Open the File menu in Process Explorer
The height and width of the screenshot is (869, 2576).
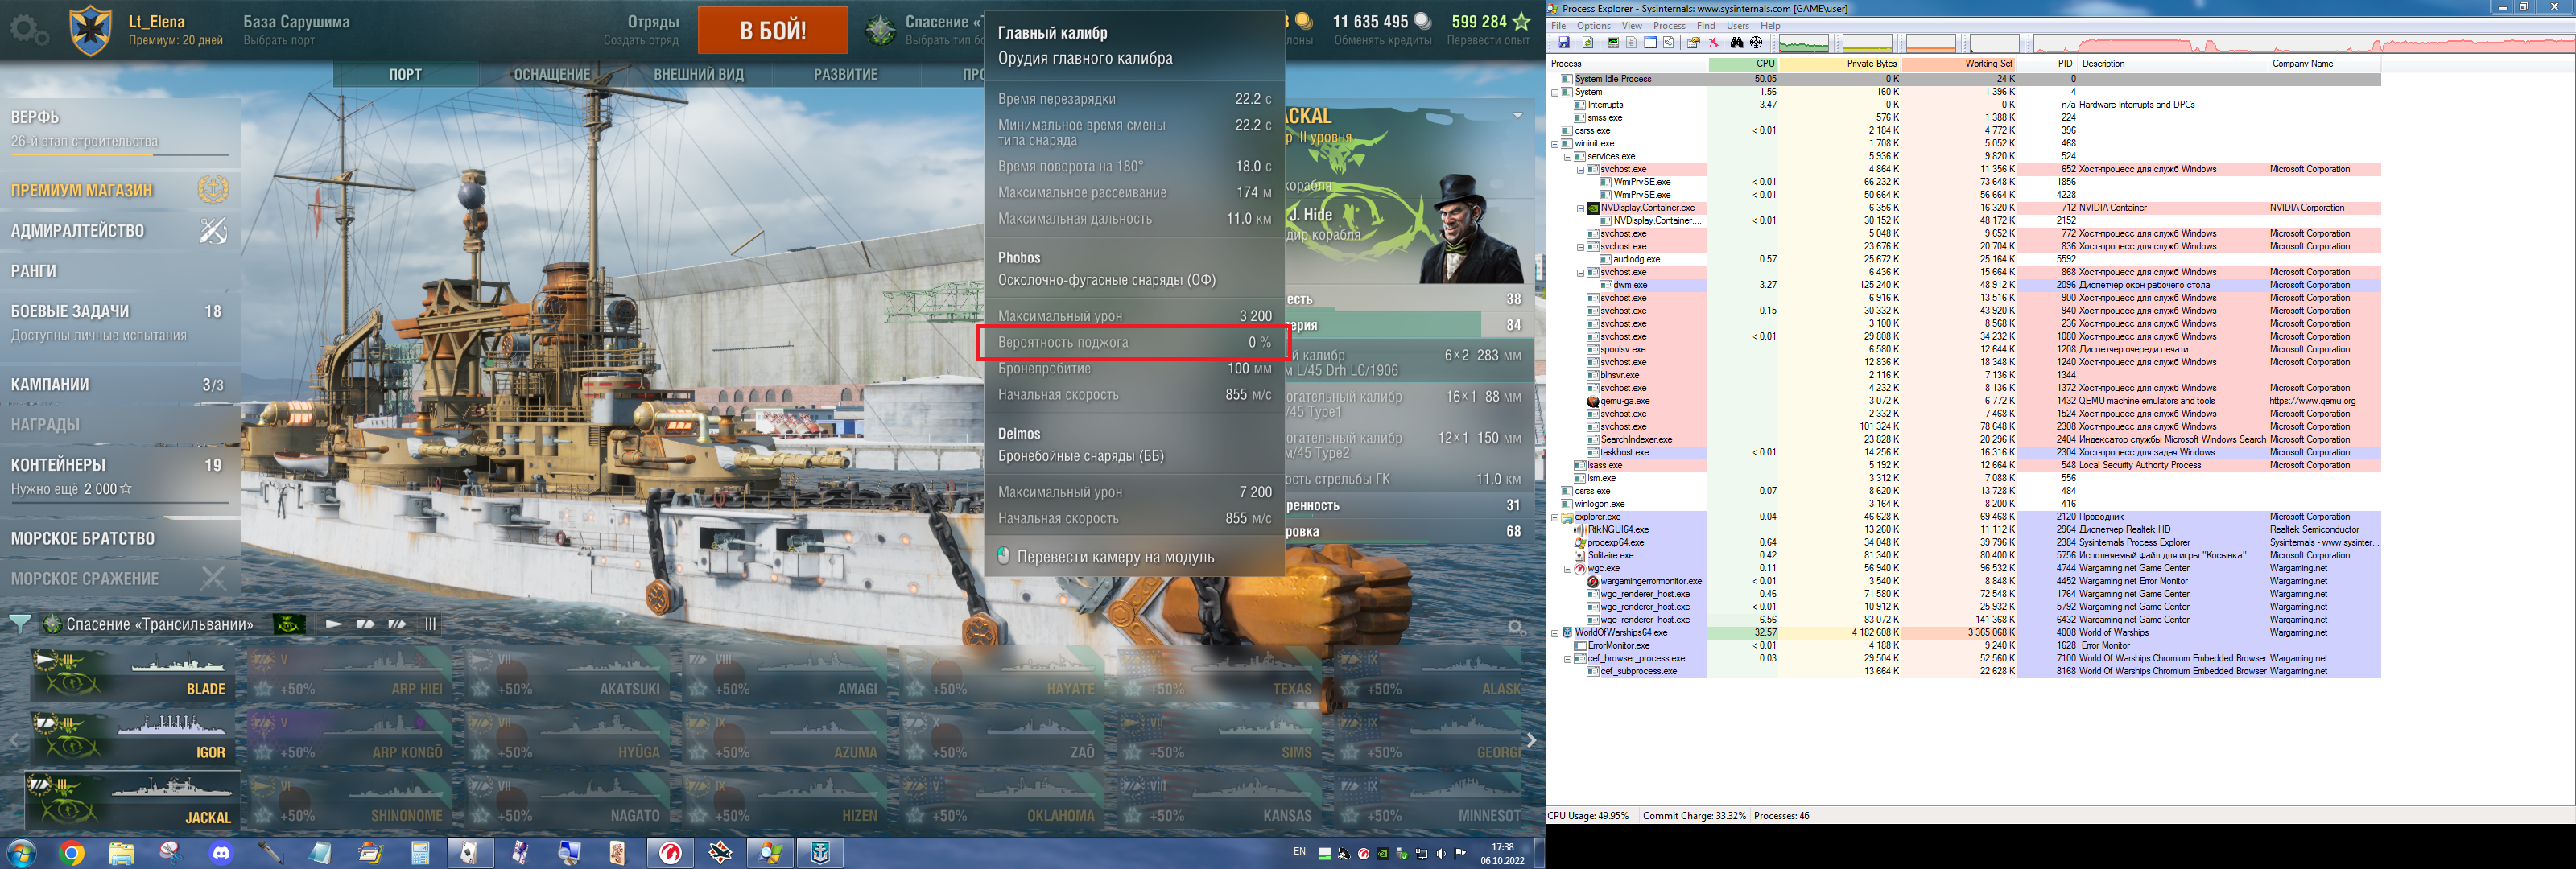point(1558,25)
